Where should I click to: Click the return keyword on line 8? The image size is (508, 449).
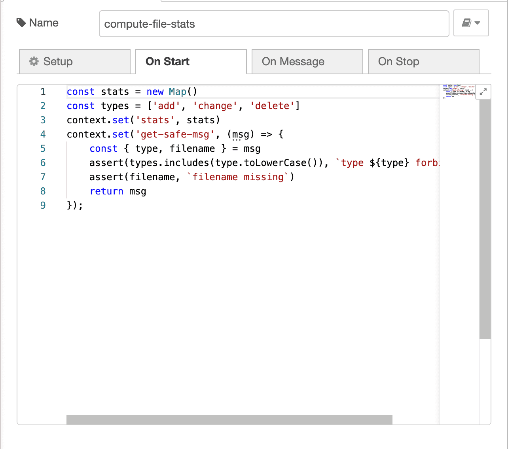(x=106, y=191)
